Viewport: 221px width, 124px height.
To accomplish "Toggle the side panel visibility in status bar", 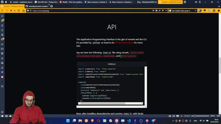I will click(2, 116).
